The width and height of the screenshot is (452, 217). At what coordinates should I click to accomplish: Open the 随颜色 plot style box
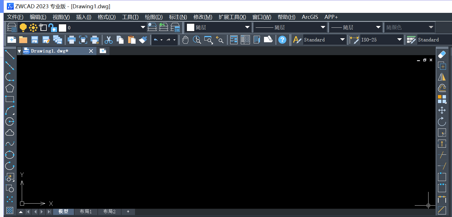(410, 27)
